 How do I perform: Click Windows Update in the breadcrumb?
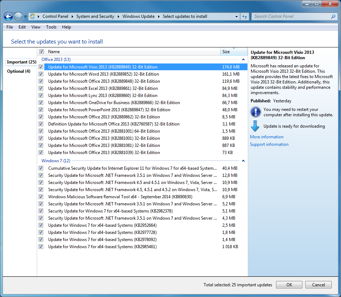[138, 16]
